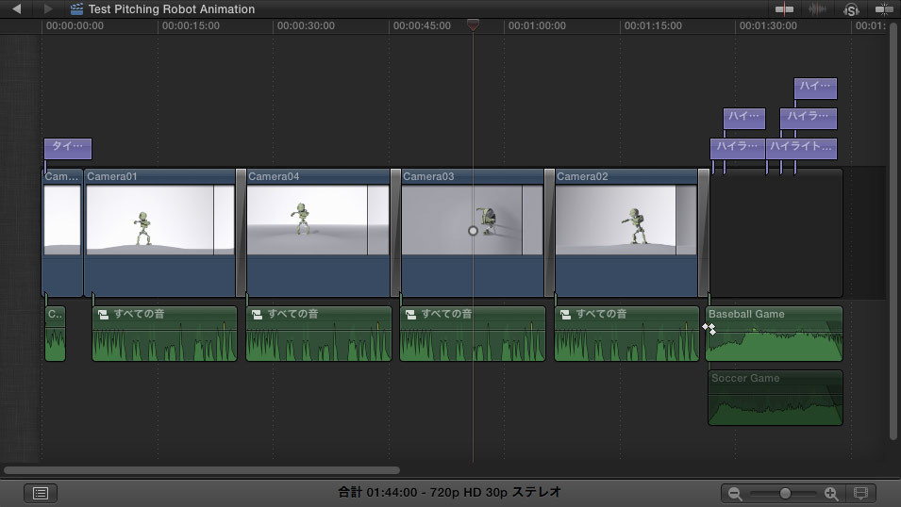Select transition after the Camera02 clip
Viewport: 901px width, 507px height.
point(703,233)
